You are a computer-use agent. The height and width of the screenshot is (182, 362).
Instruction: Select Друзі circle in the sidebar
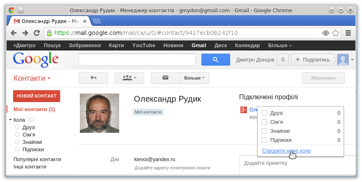pos(29,127)
